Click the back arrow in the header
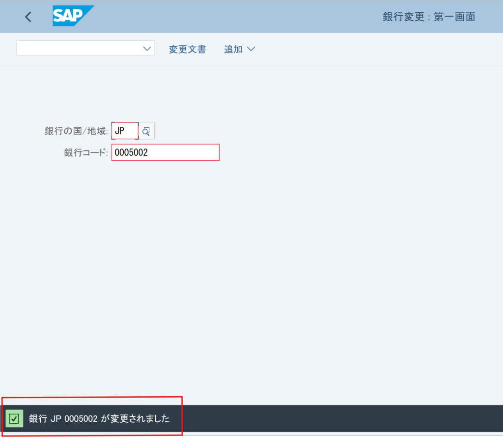This screenshot has width=503, height=437. click(28, 17)
